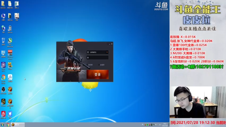Open the yellow owl mascot shortcut

pos(10,66)
